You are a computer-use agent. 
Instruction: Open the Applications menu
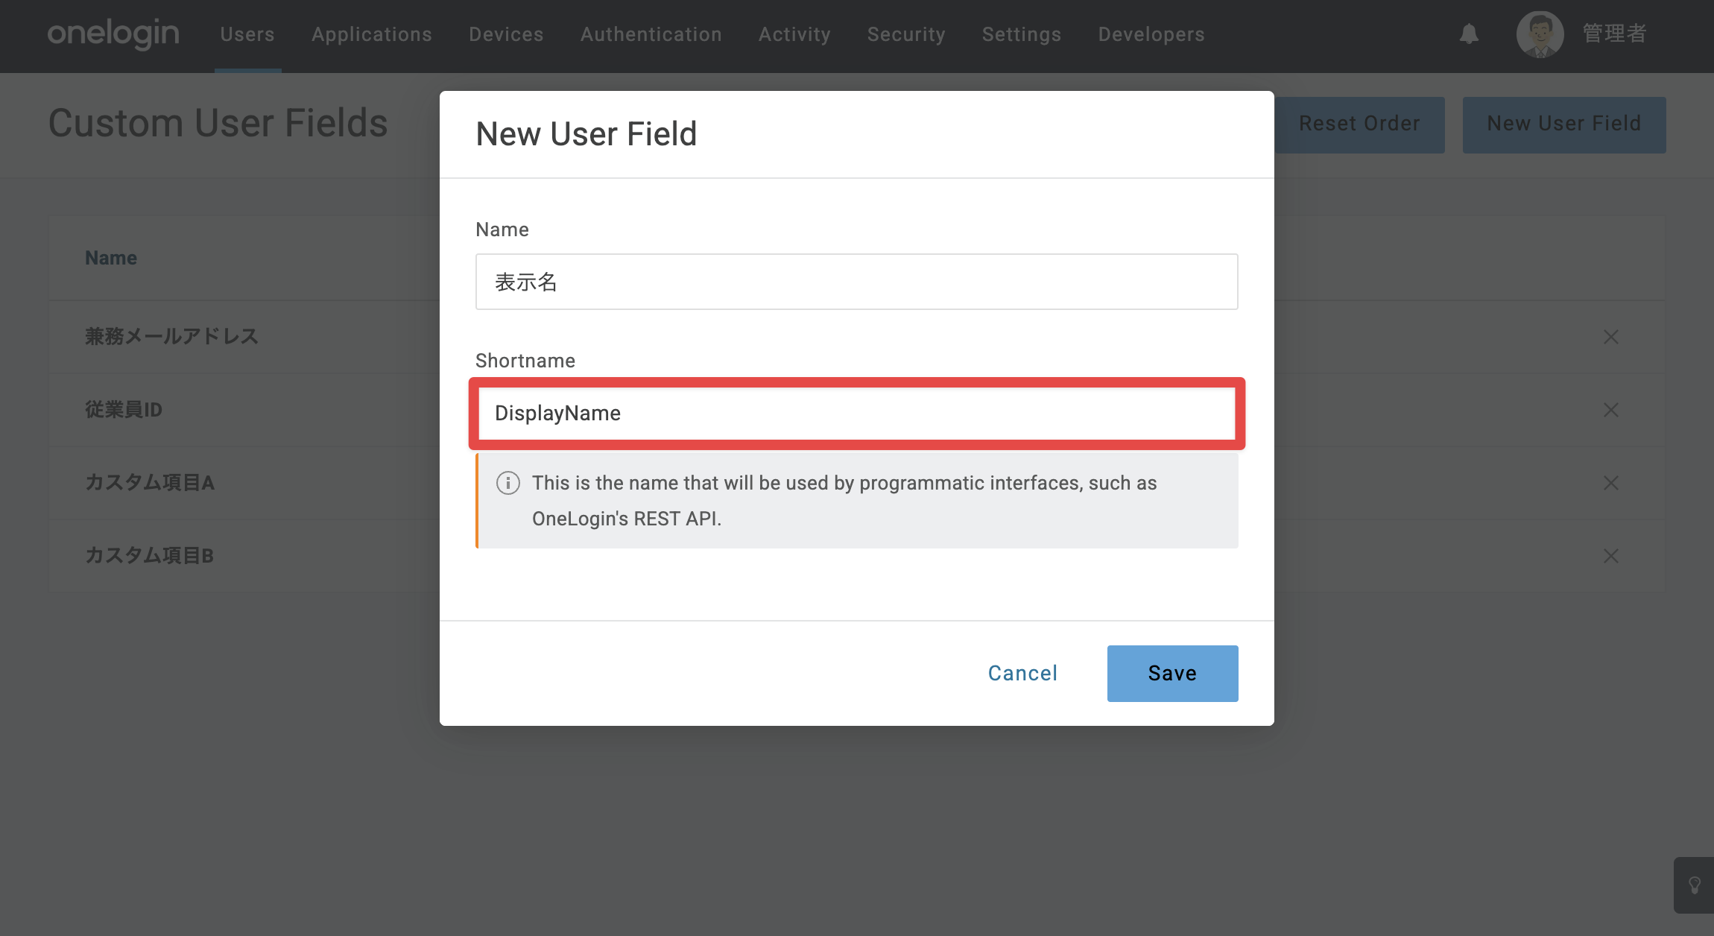click(x=372, y=34)
